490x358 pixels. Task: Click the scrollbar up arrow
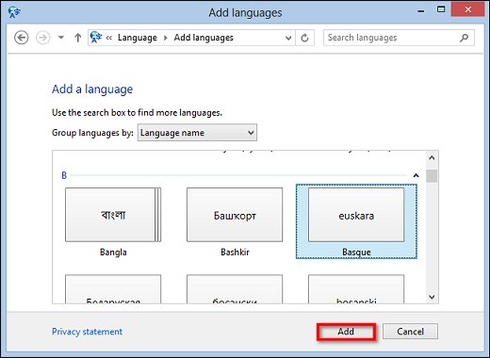click(x=432, y=158)
